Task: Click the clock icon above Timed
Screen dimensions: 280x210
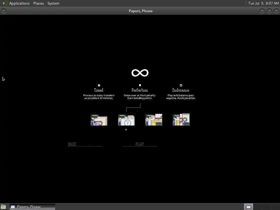Action: (x=99, y=85)
